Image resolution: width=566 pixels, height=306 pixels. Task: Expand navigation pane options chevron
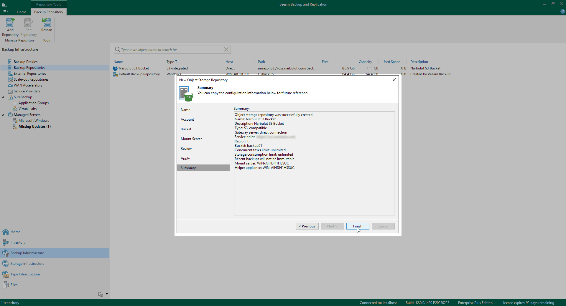(107, 294)
